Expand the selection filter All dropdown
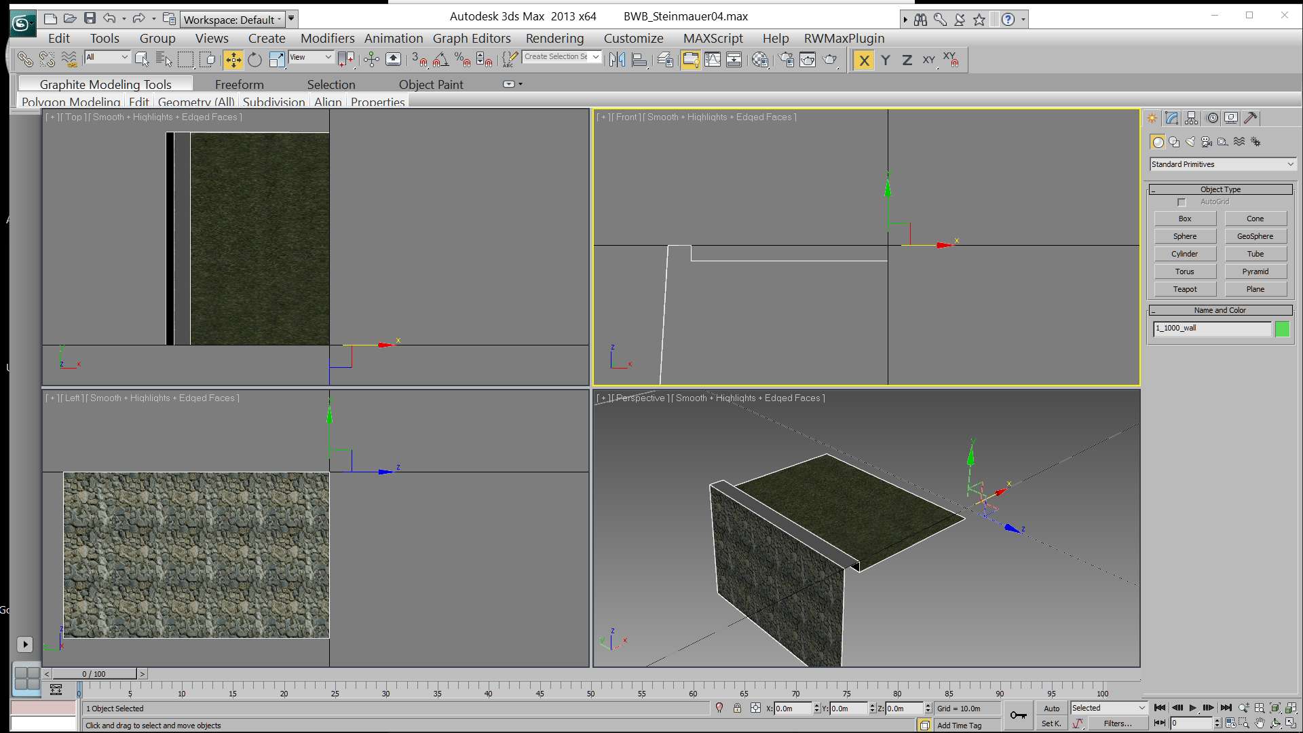 click(x=107, y=57)
